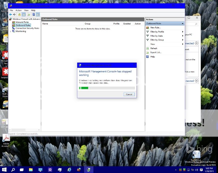Show hidden tray icons arrow

coord(176,170)
